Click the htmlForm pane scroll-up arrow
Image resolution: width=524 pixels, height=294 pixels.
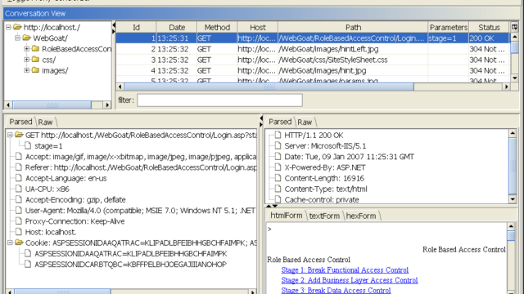point(511,226)
